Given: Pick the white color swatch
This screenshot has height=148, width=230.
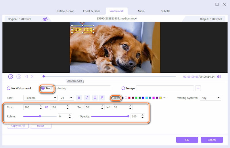Looking at the screenshot, I should coord(126,98).
